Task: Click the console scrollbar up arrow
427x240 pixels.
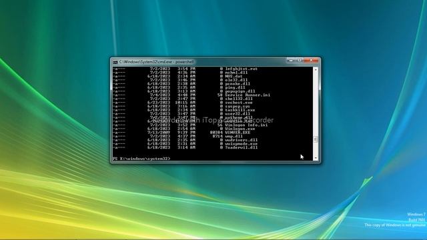Action: [x=316, y=69]
